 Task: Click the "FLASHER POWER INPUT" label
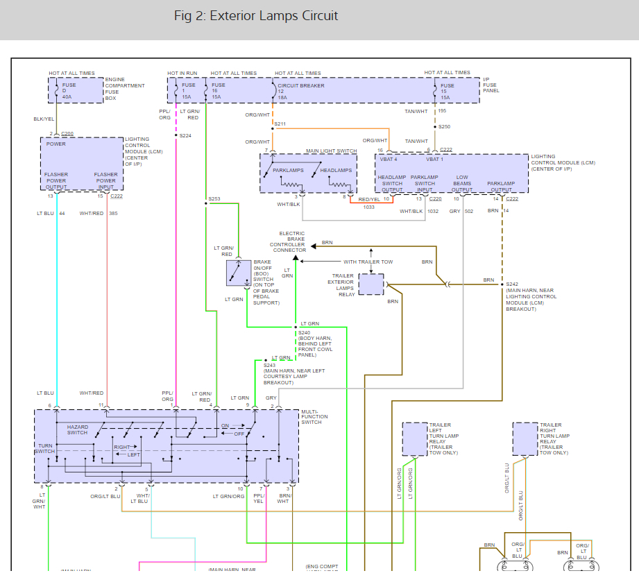(105, 181)
